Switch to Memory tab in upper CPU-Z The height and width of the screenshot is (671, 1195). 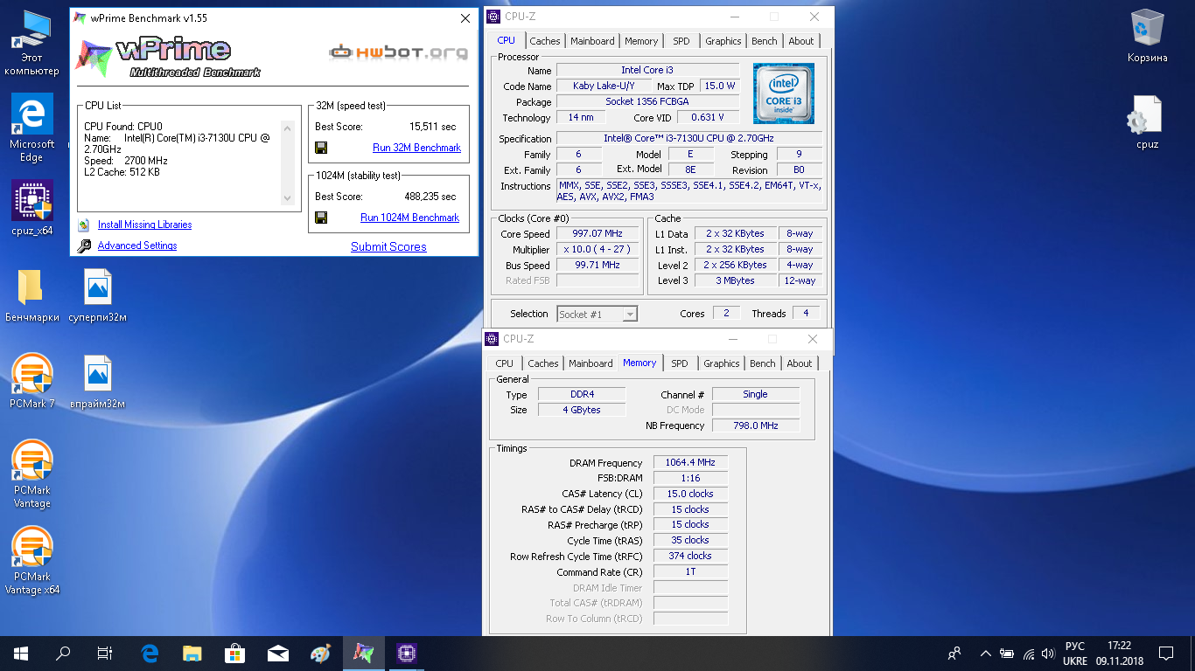641,41
